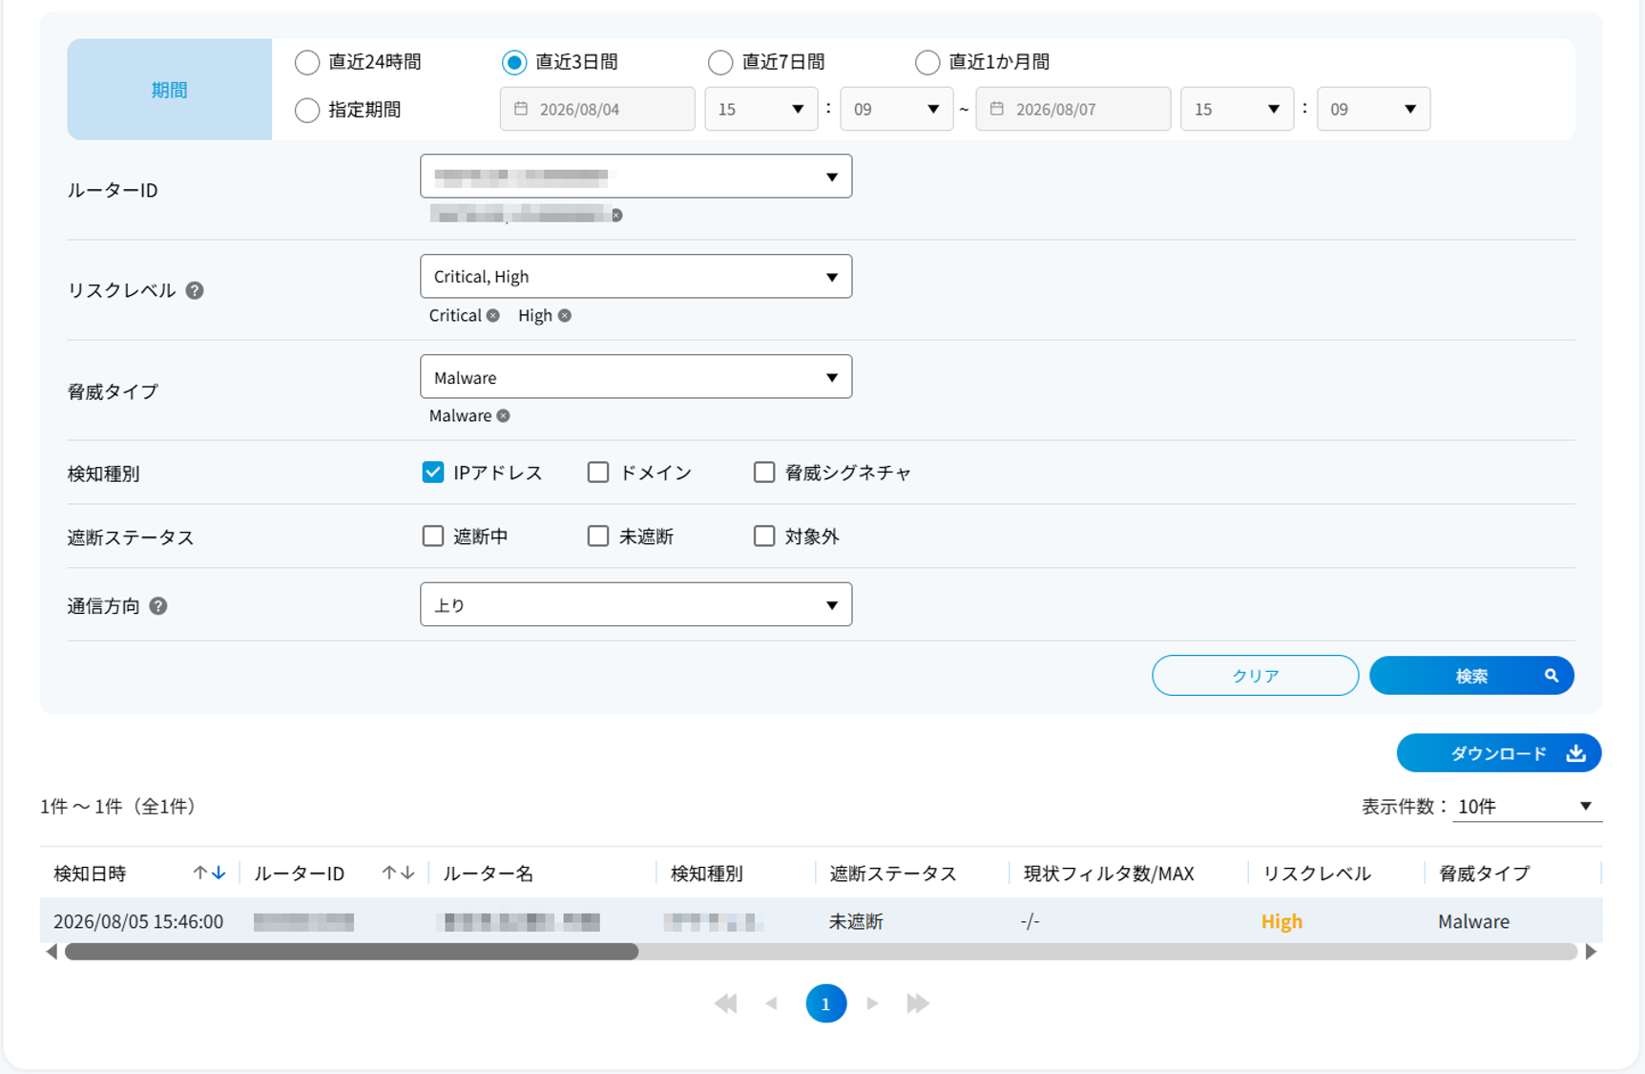The image size is (1645, 1074).
Task: Open the ルーターID dropdown
Action: click(x=636, y=177)
